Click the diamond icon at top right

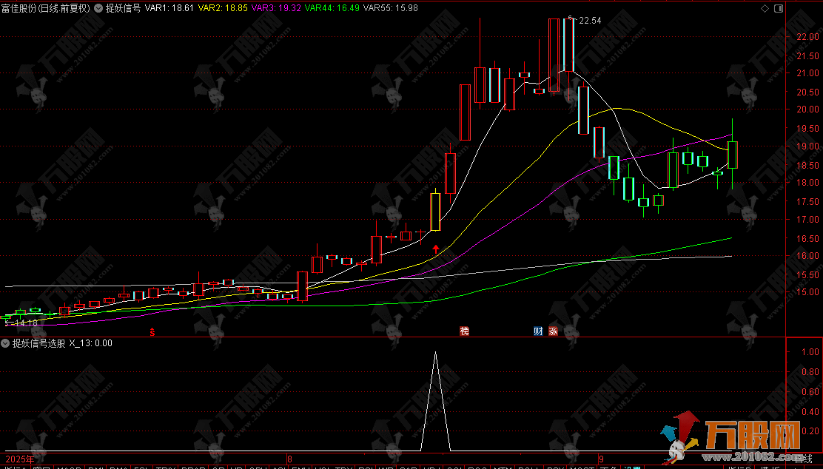(765, 8)
